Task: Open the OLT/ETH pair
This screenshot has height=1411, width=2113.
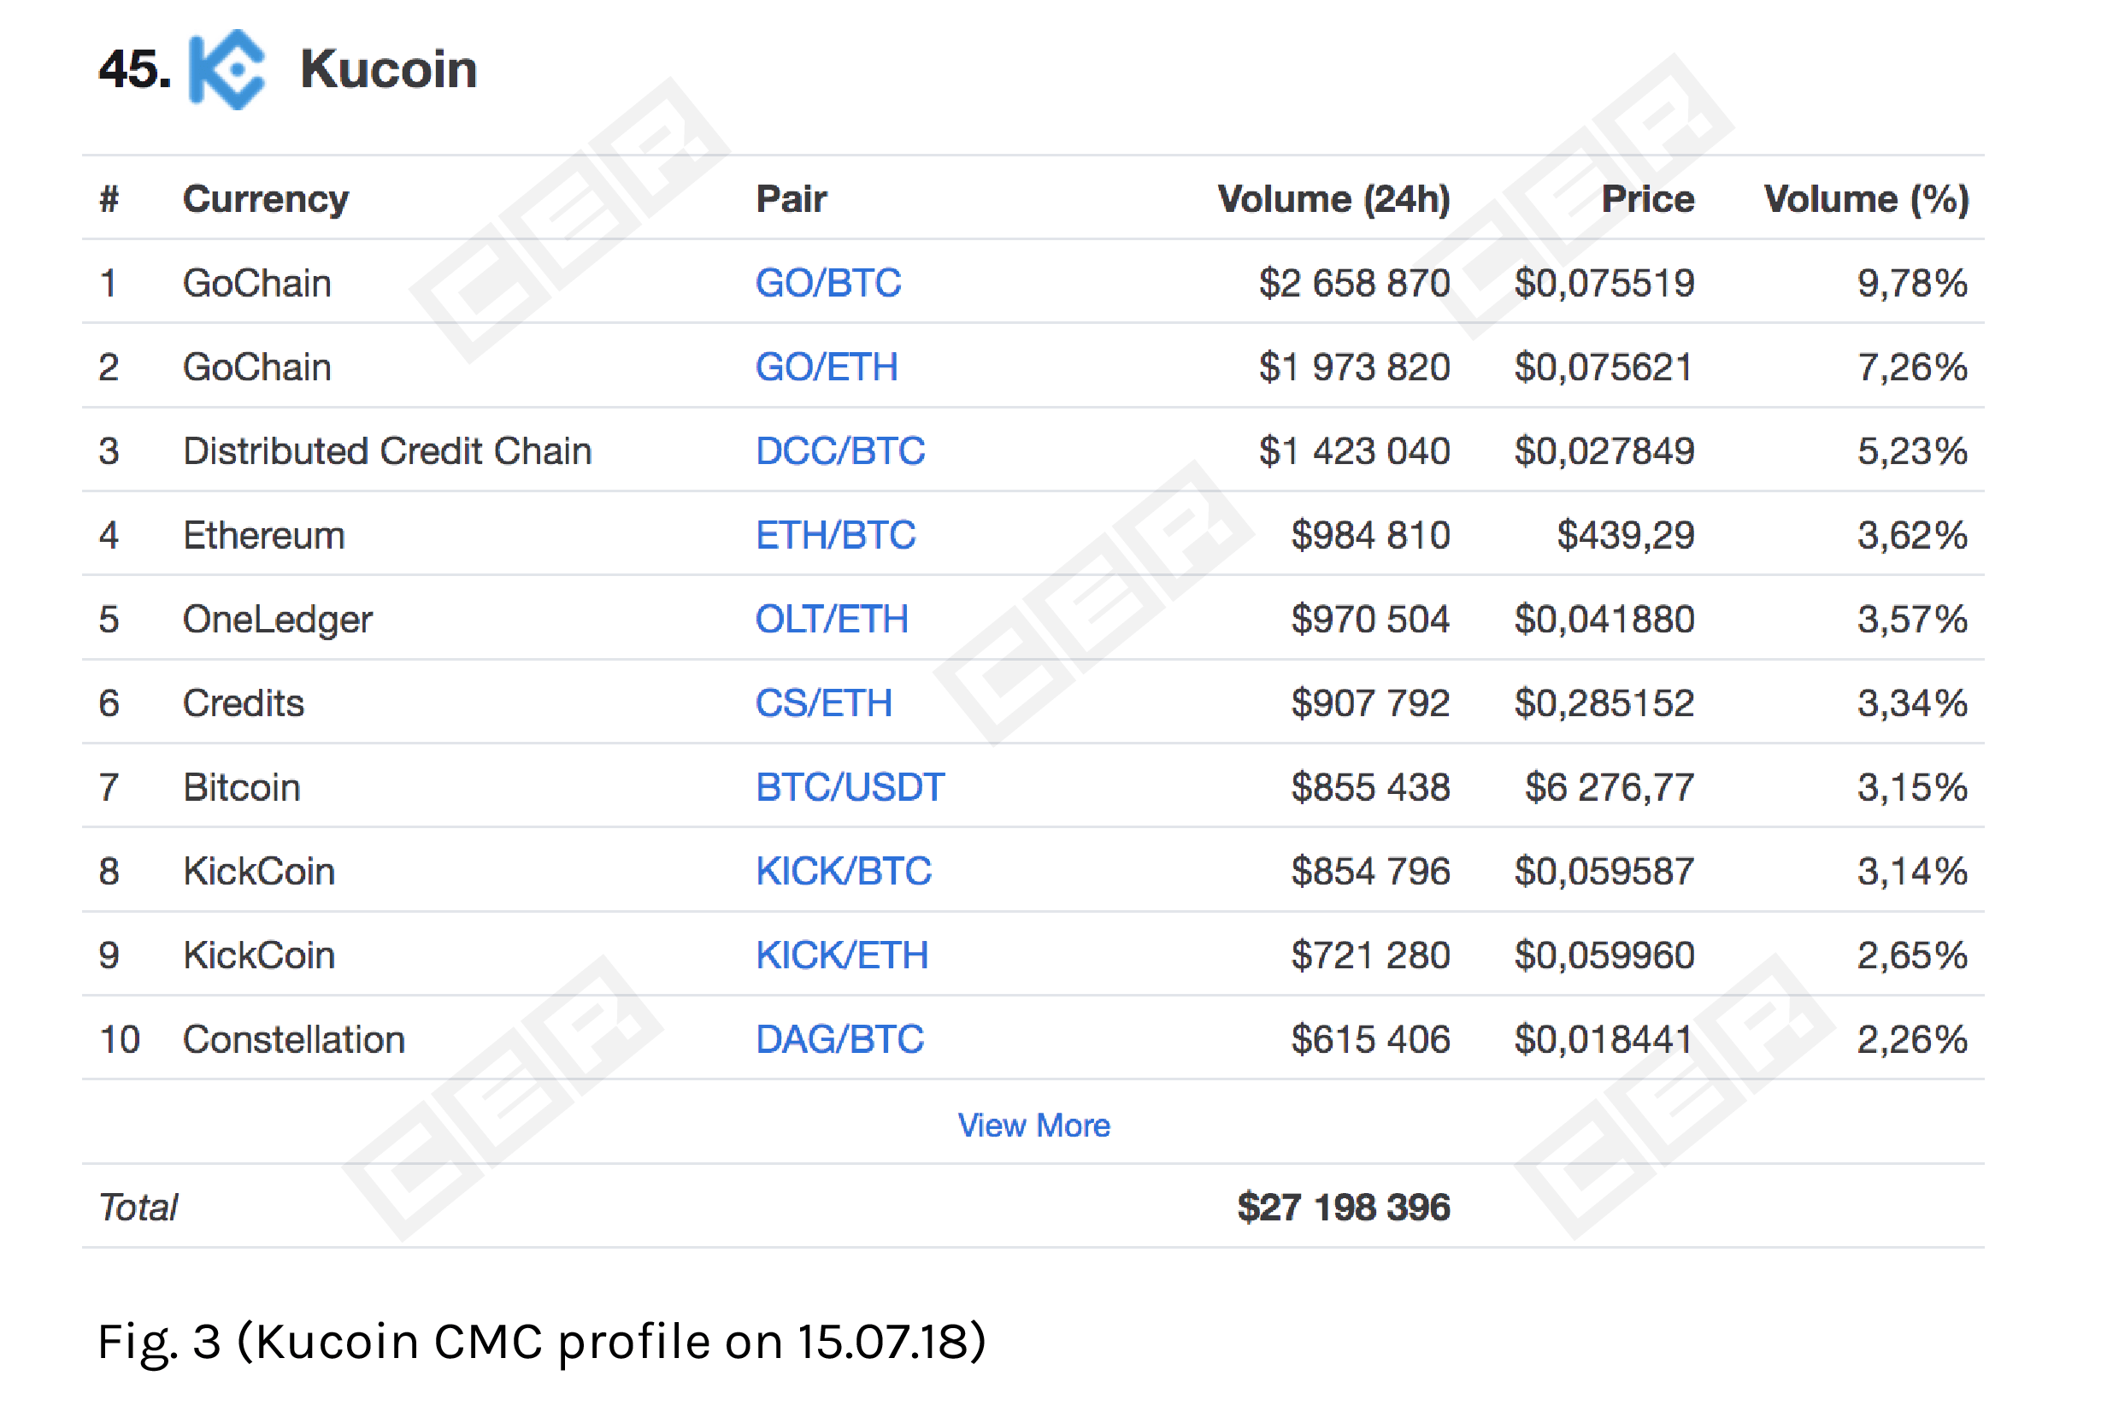Action: coord(832,619)
